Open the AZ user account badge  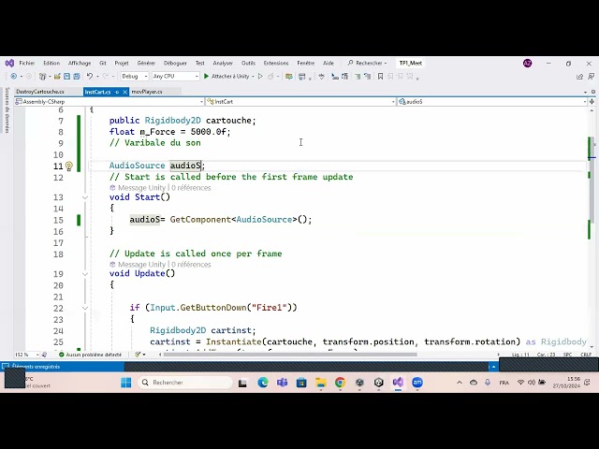(x=528, y=63)
